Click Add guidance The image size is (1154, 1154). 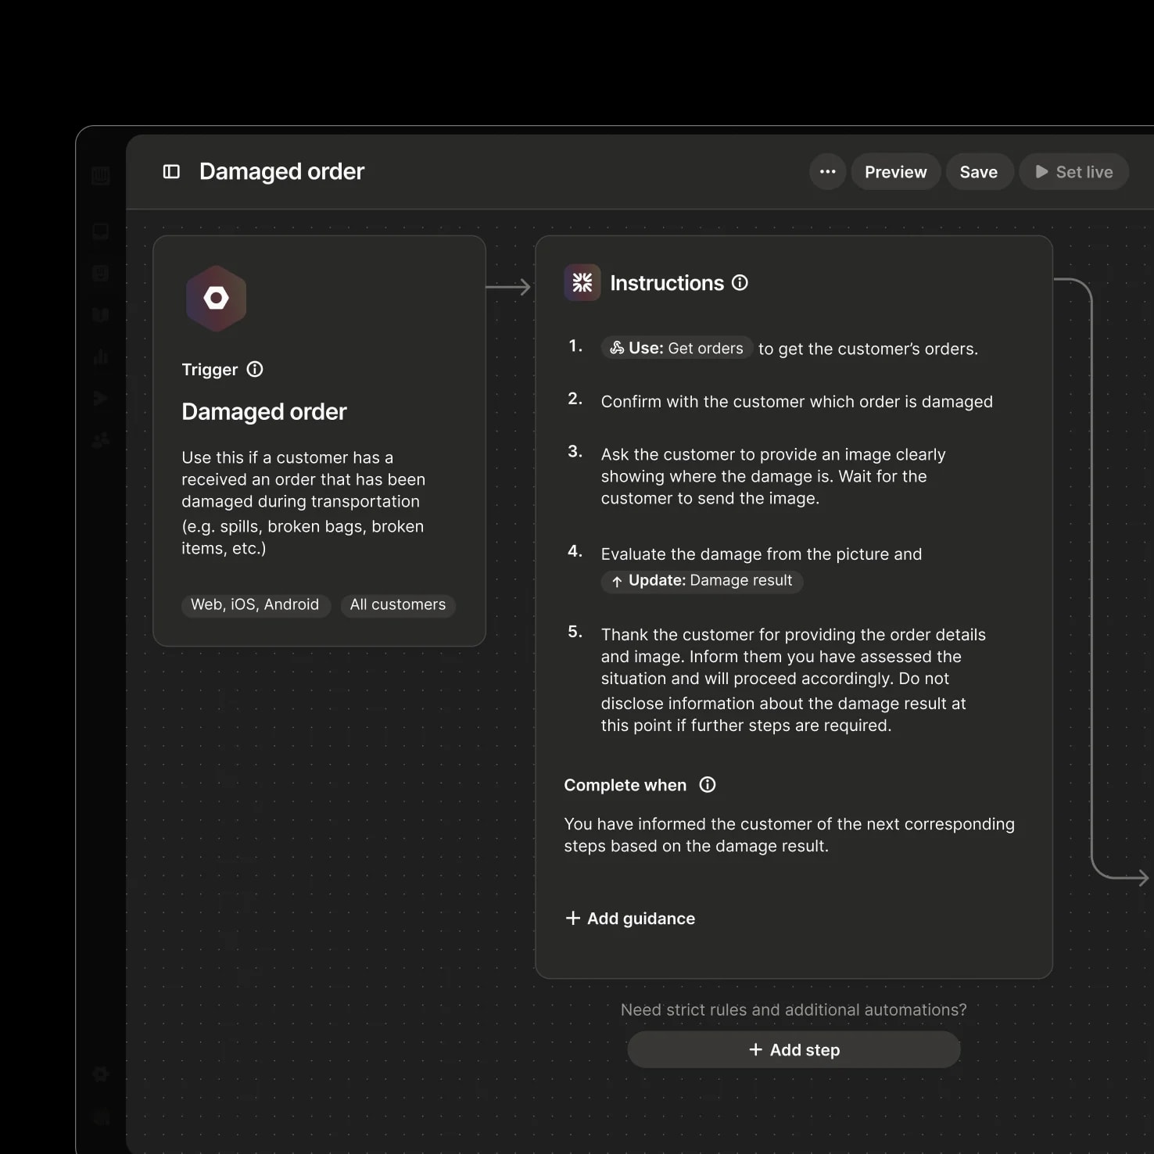(630, 919)
